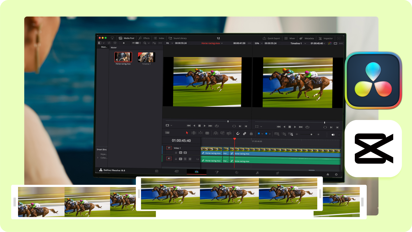This screenshot has width=412, height=232.
Task: Open Project Settings gear icon
Action: tap(336, 174)
